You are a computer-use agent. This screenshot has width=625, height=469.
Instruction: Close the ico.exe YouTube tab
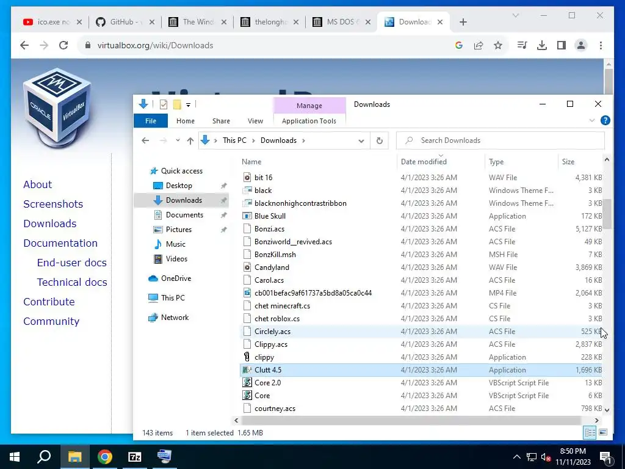coord(79,22)
